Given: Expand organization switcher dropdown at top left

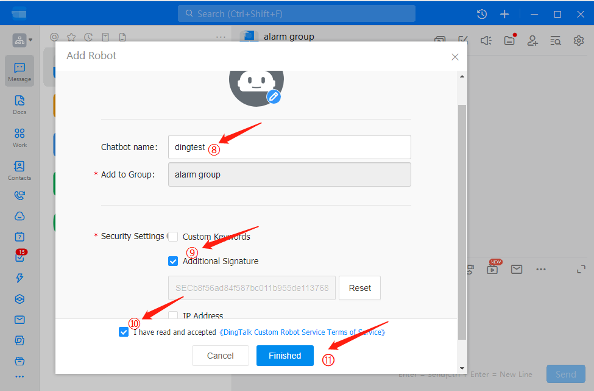Looking at the screenshot, I should 23,41.
